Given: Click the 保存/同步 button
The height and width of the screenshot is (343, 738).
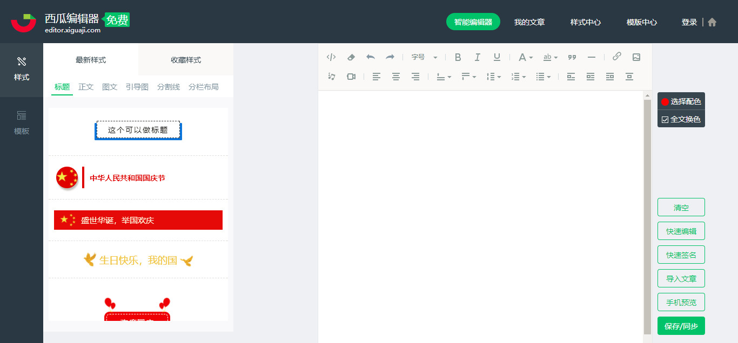Looking at the screenshot, I should (681, 326).
